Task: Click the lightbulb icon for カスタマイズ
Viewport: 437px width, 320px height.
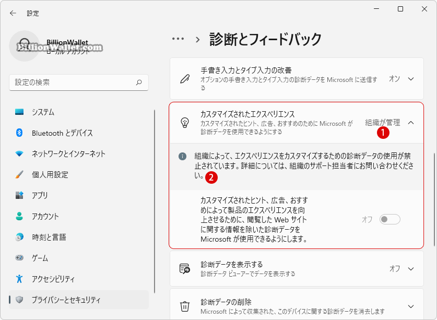Action: tap(185, 123)
